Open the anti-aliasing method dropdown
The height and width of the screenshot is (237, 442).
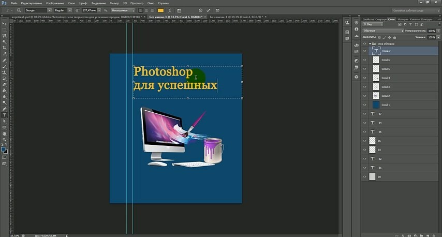pyautogui.click(x=123, y=10)
